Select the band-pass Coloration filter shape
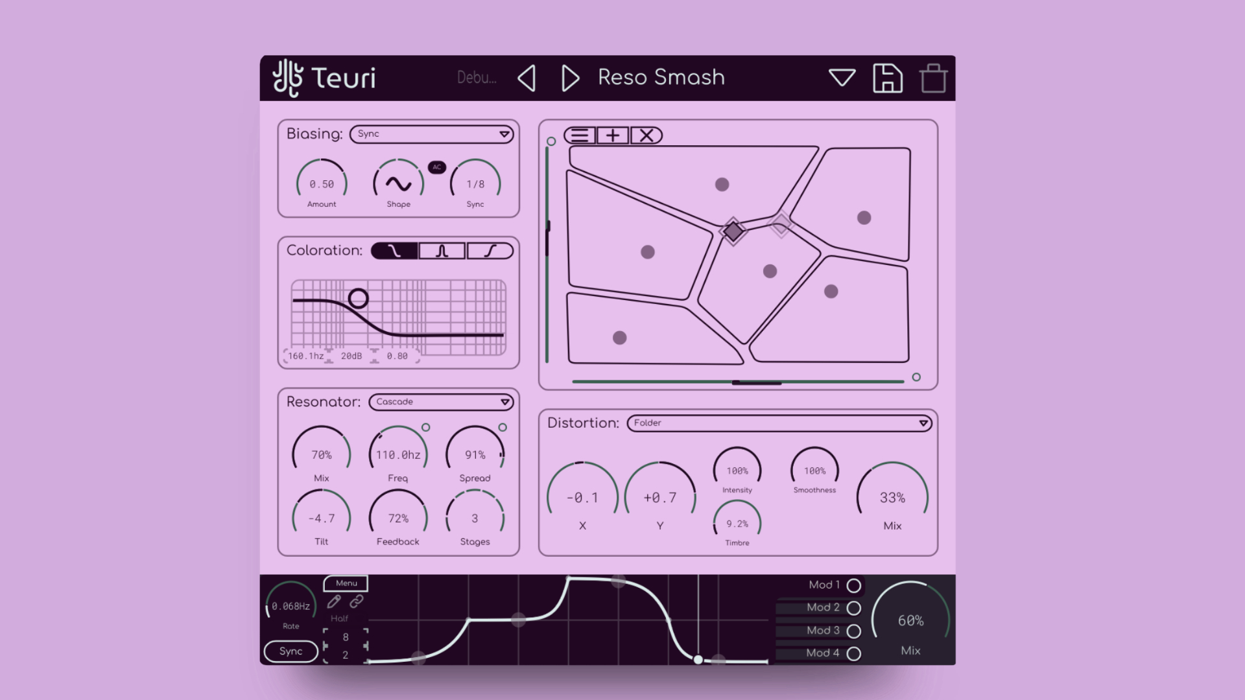This screenshot has width=1245, height=700. 442,251
